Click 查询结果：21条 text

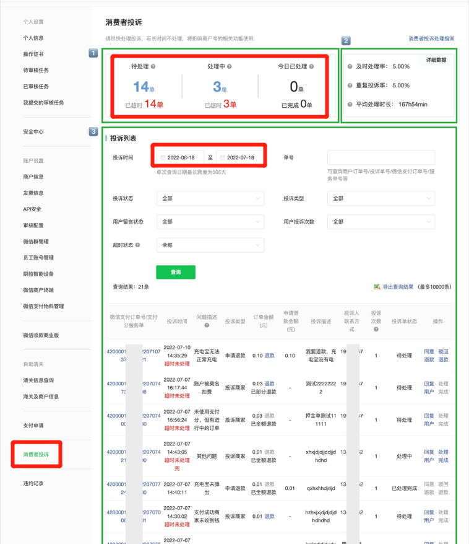click(x=131, y=287)
